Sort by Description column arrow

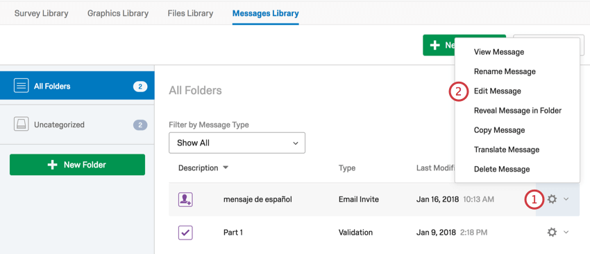point(226,167)
